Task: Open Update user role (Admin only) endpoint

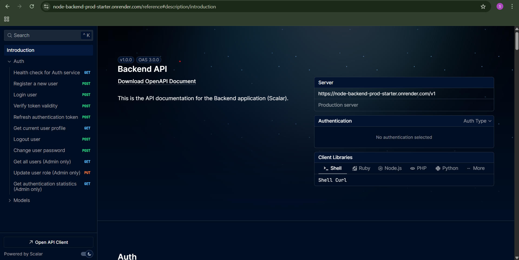Action: pyautogui.click(x=52, y=173)
